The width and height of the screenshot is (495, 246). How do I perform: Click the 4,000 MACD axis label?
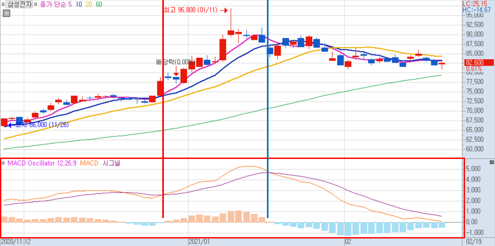pos(473,179)
